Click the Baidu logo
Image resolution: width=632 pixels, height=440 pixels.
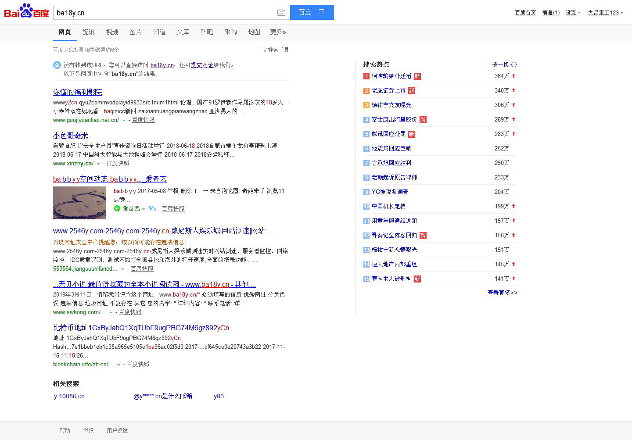tap(26, 11)
